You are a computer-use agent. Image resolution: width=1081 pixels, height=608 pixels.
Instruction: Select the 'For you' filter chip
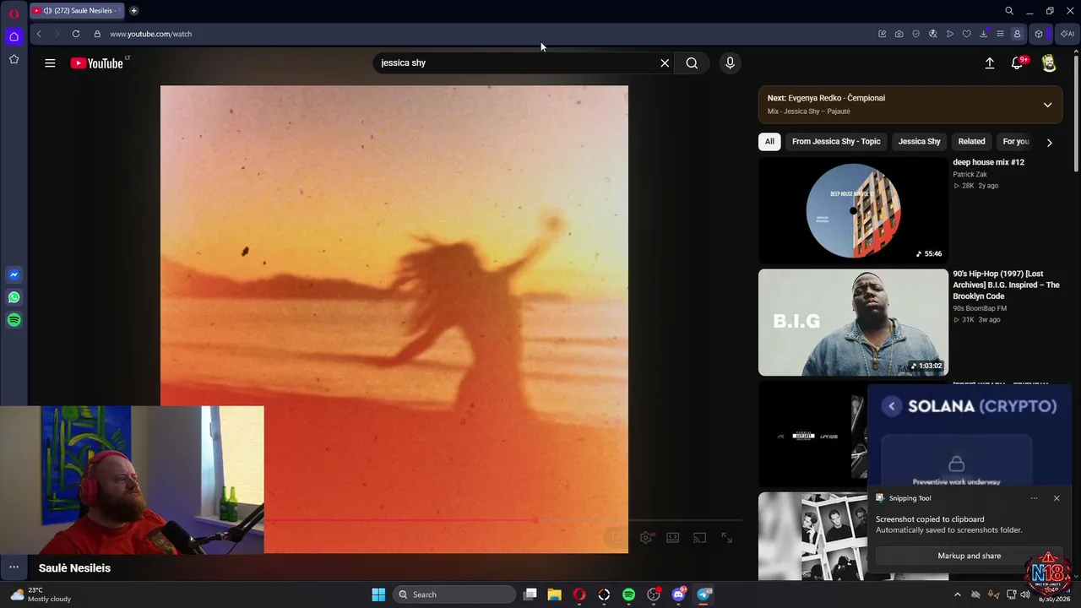(1015, 142)
